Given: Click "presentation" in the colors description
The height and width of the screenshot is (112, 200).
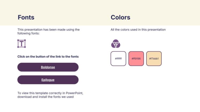Looking at the screenshot, I should tap(157, 30).
